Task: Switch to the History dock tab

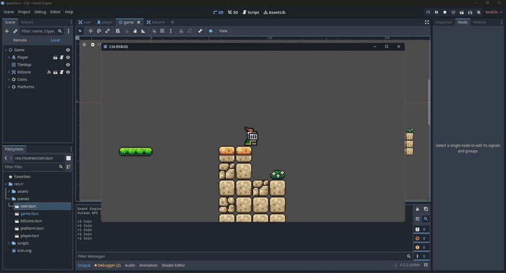Action: (479, 22)
